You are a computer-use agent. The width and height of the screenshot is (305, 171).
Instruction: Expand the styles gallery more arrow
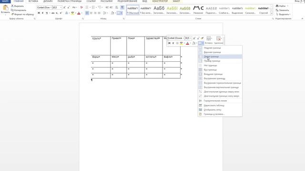[272, 14]
